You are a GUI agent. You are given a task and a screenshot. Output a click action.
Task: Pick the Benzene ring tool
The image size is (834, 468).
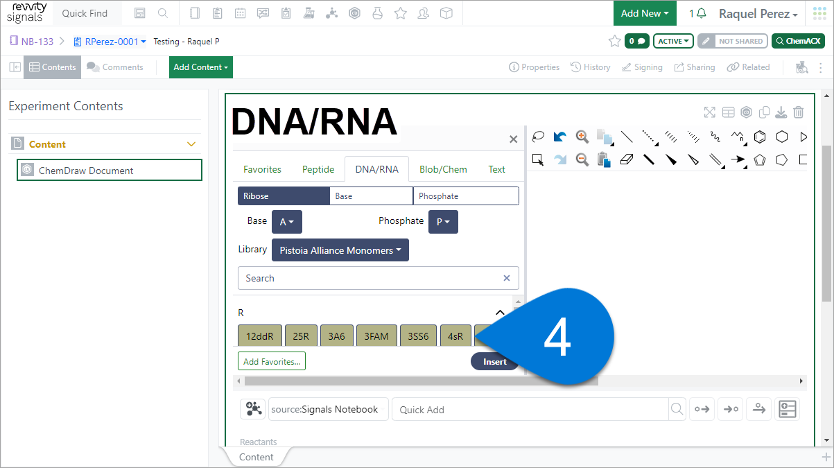760,137
